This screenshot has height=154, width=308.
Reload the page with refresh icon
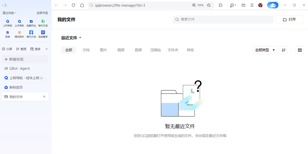[73, 5]
